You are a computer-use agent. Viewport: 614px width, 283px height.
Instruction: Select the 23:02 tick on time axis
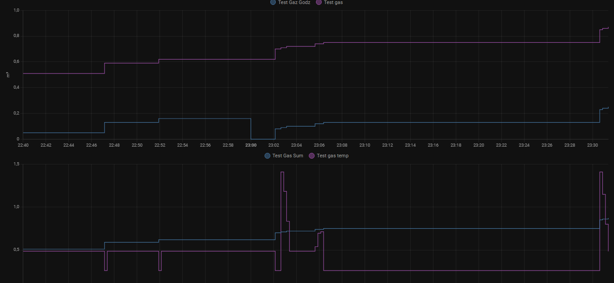(273, 145)
